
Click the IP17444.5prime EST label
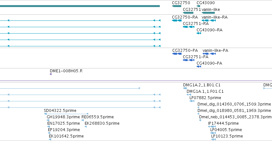[223, 123]
